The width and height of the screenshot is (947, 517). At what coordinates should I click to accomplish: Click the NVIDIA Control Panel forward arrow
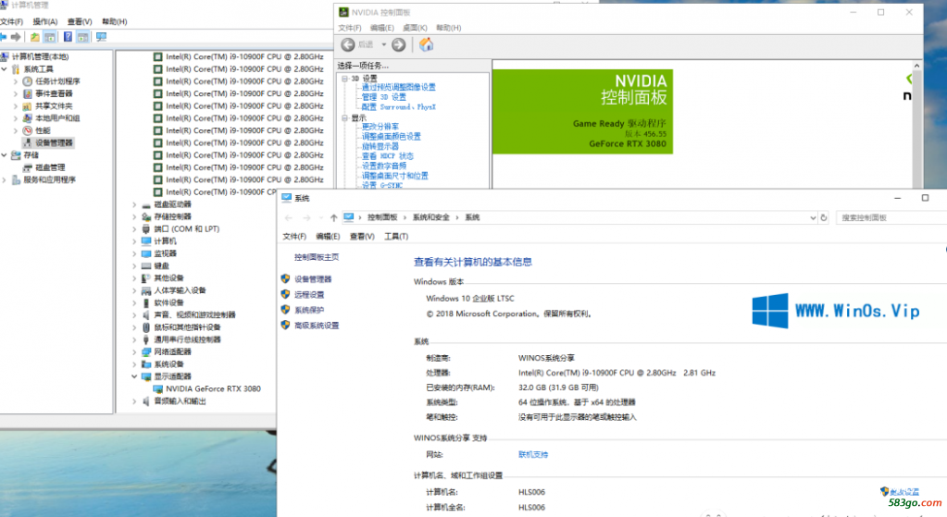tap(399, 44)
